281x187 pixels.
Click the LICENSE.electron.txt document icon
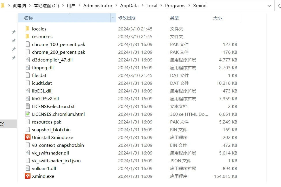pyautogui.click(x=28, y=106)
